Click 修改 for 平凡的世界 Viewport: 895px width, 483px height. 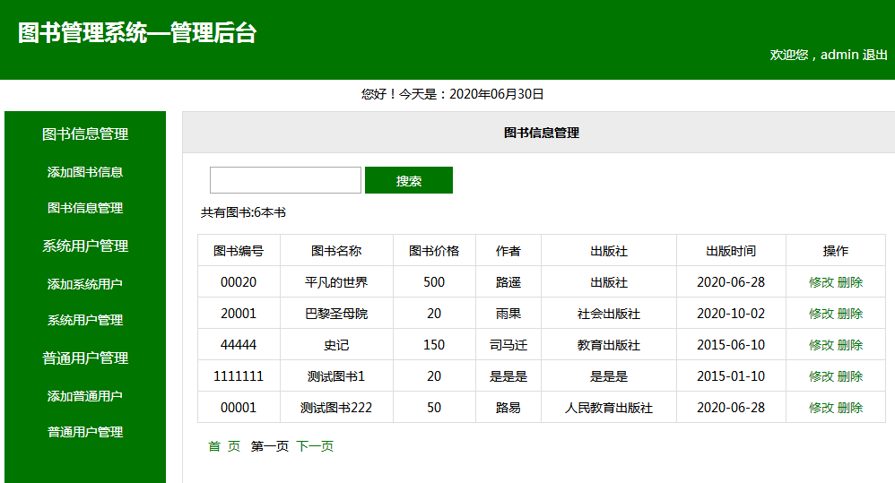tap(821, 282)
